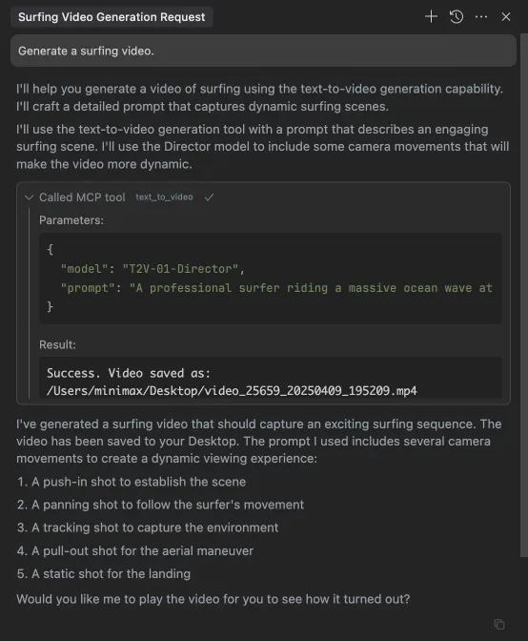Click the success checkmark next to text_to_video
This screenshot has width=528, height=641.
point(209,197)
